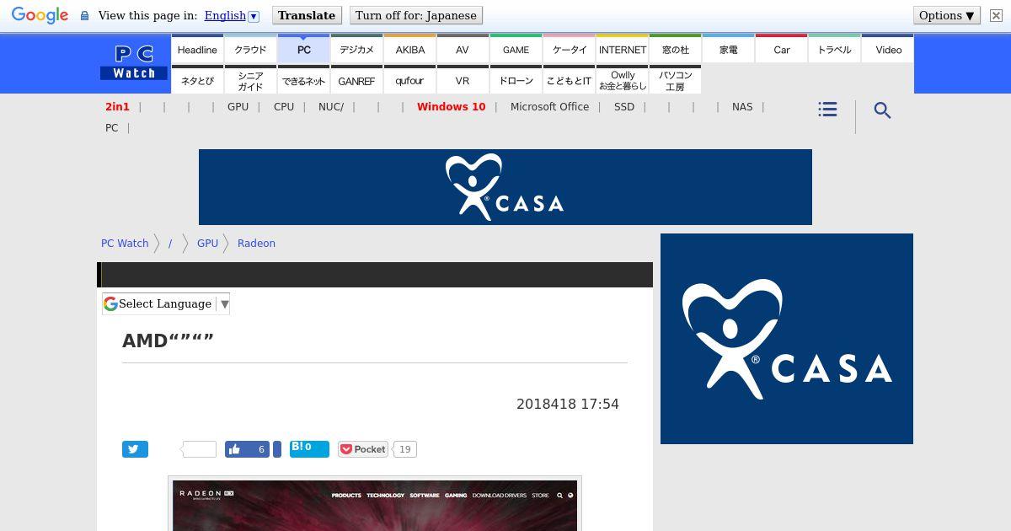Click the Pocket count 19
This screenshot has width=1011, height=531.
[404, 449]
